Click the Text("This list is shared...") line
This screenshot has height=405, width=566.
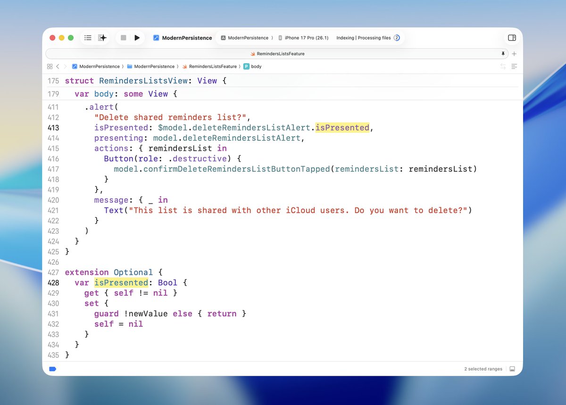pyautogui.click(x=288, y=210)
